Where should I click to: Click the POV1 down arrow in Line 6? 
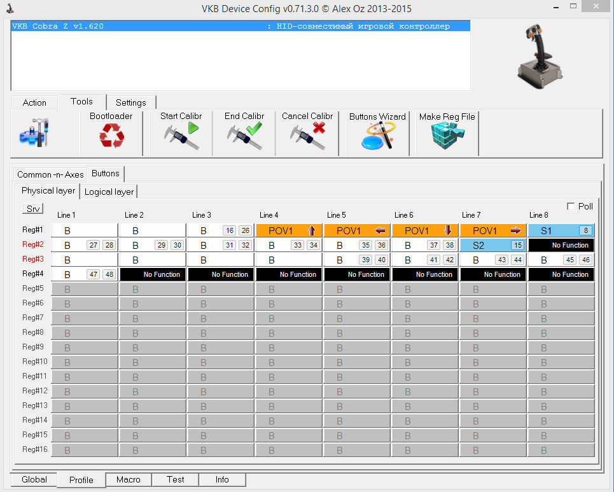pos(448,230)
